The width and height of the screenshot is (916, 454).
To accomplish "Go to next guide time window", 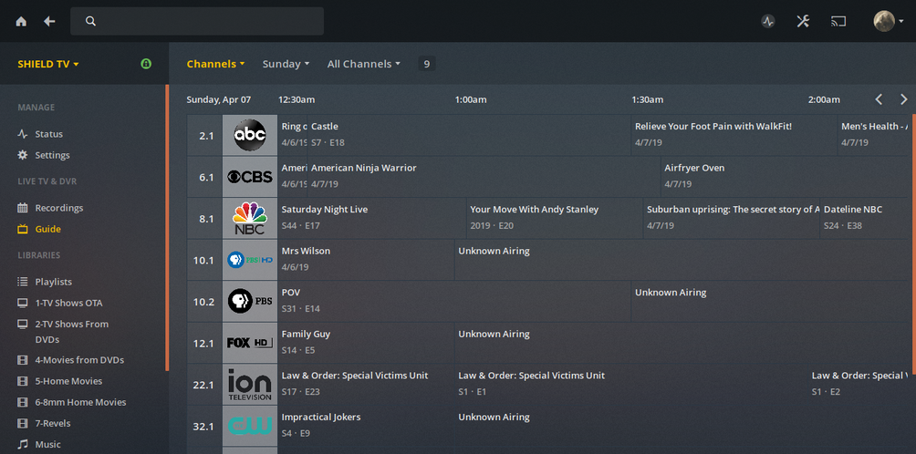I will (904, 99).
